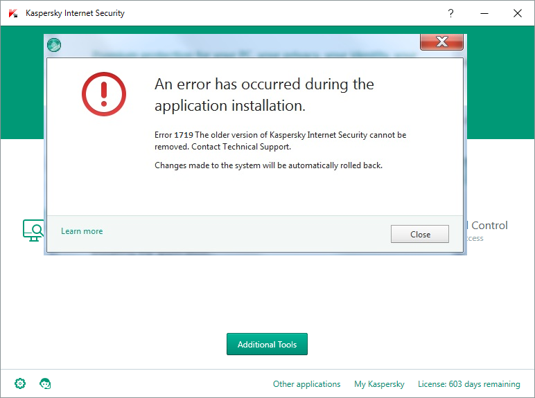The height and width of the screenshot is (398, 535).
Task: Open the support agent icon
Action: pos(45,383)
